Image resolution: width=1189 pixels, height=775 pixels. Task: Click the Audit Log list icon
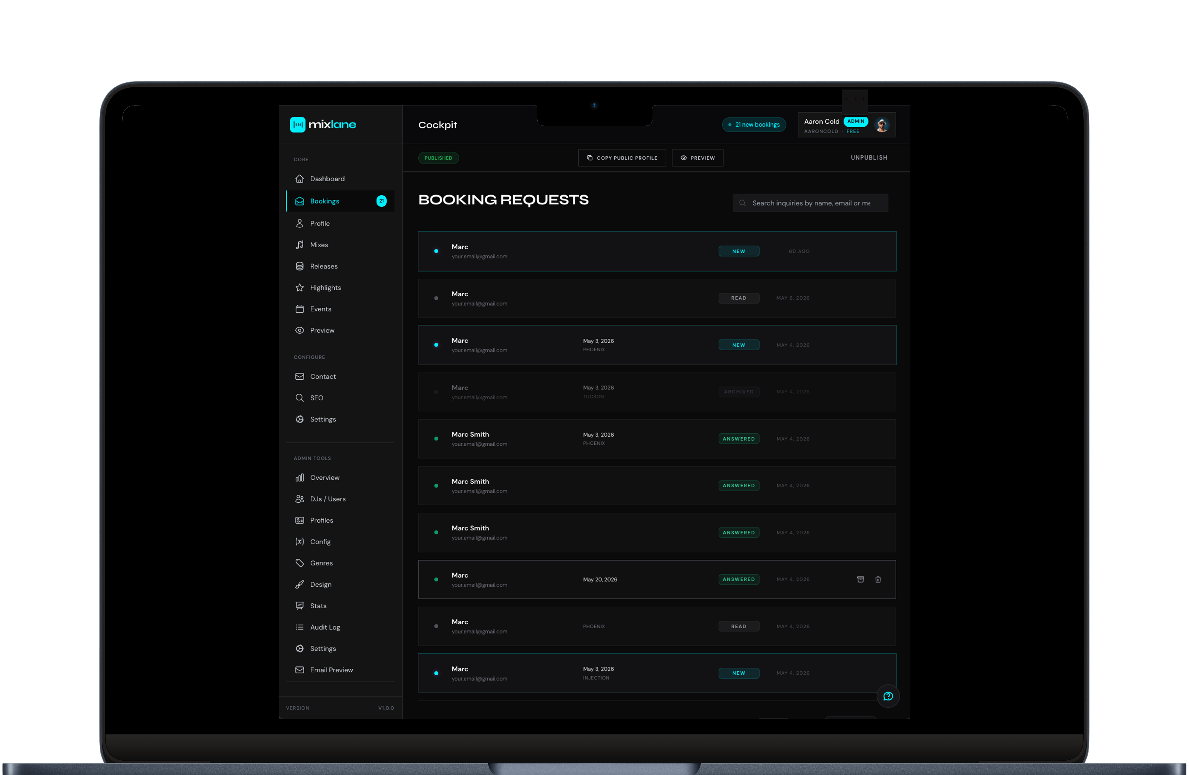click(300, 627)
